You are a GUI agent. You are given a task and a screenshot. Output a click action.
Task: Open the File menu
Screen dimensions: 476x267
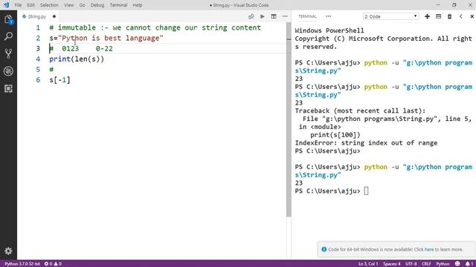(x=18, y=5)
